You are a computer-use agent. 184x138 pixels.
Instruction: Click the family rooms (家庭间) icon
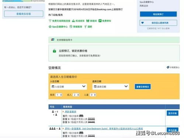[88, 21]
